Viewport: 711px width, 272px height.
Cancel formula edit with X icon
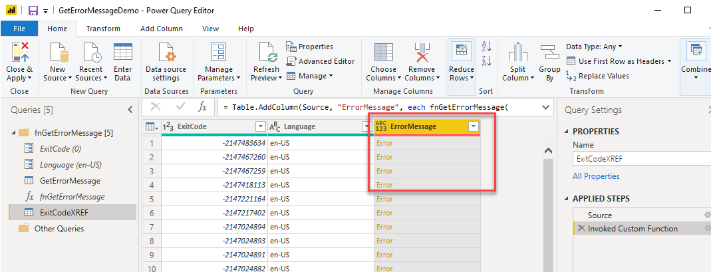(156, 107)
